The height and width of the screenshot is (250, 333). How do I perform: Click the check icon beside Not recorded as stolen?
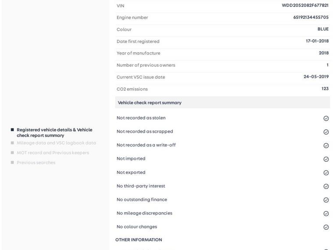[x=326, y=118]
